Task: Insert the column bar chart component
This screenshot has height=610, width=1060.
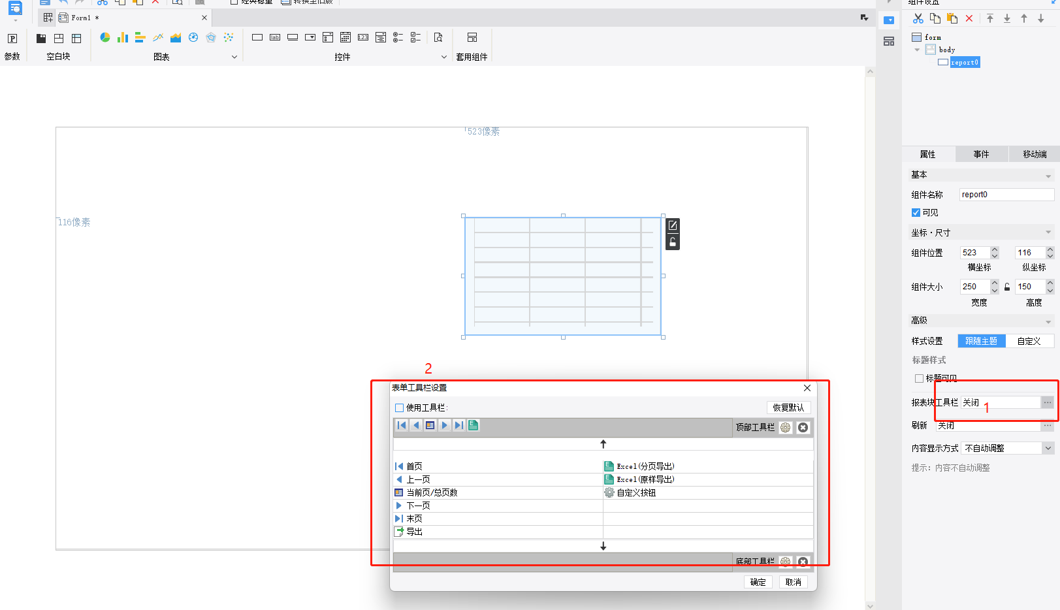Action: click(122, 37)
